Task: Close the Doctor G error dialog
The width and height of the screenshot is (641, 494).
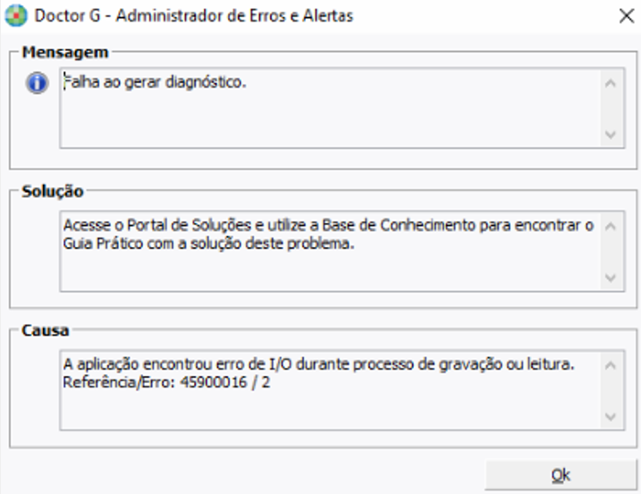Action: pyautogui.click(x=626, y=15)
